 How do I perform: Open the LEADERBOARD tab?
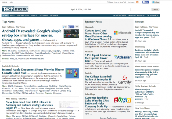pos(23,16)
